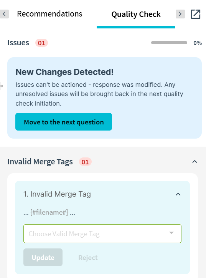Image resolution: width=206 pixels, height=278 pixels.
Task: Click the issues progress bar
Action: click(169, 43)
